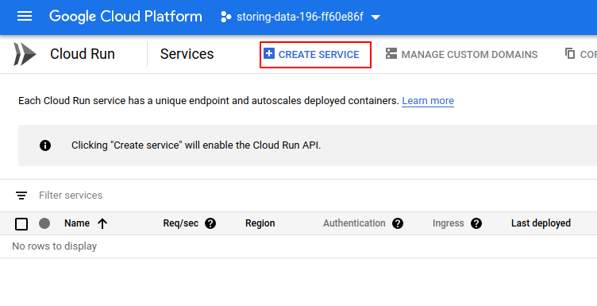Image resolution: width=597 pixels, height=306 pixels.
Task: Click the info icon in the notice banner
Action: (45, 145)
